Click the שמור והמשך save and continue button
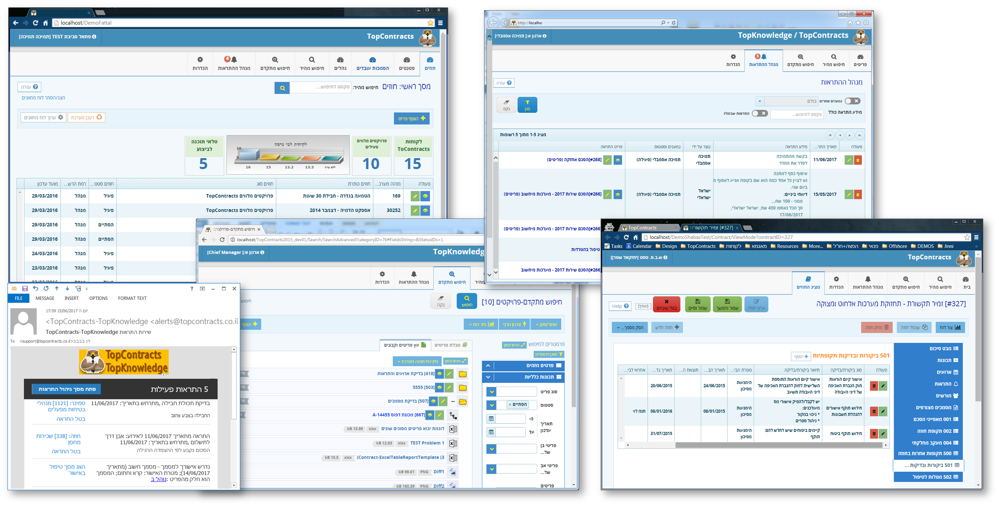Screen dimensions: 999x506 click(x=727, y=304)
